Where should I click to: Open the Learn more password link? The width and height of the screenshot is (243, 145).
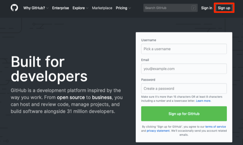coord(203,101)
